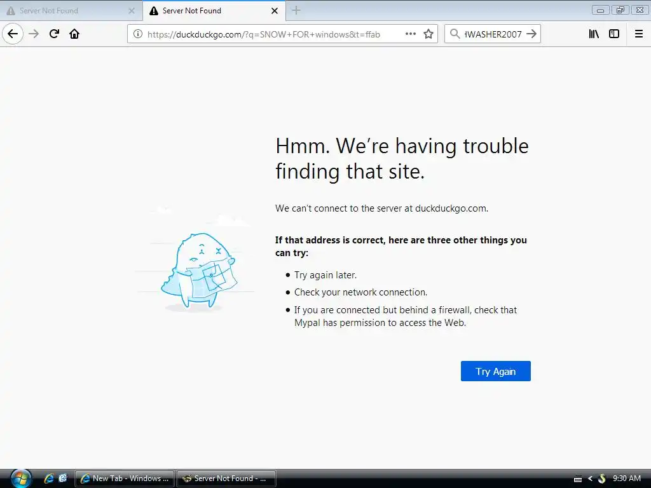The width and height of the screenshot is (651, 488).
Task: Open a new tab with plus button
Action: point(296,10)
